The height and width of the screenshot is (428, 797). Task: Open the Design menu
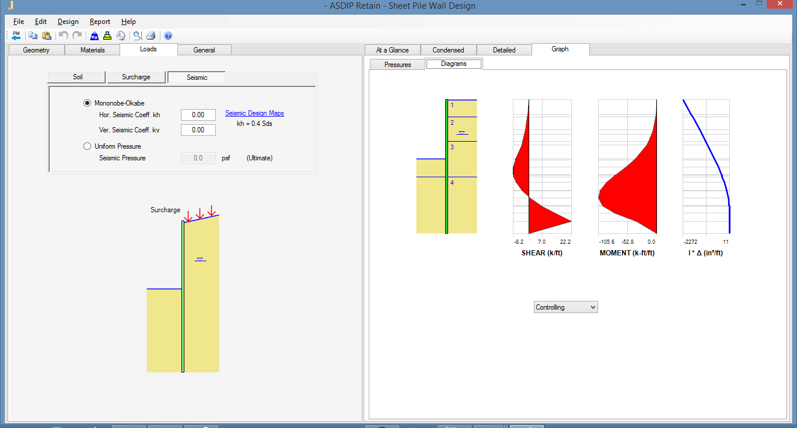pos(68,22)
